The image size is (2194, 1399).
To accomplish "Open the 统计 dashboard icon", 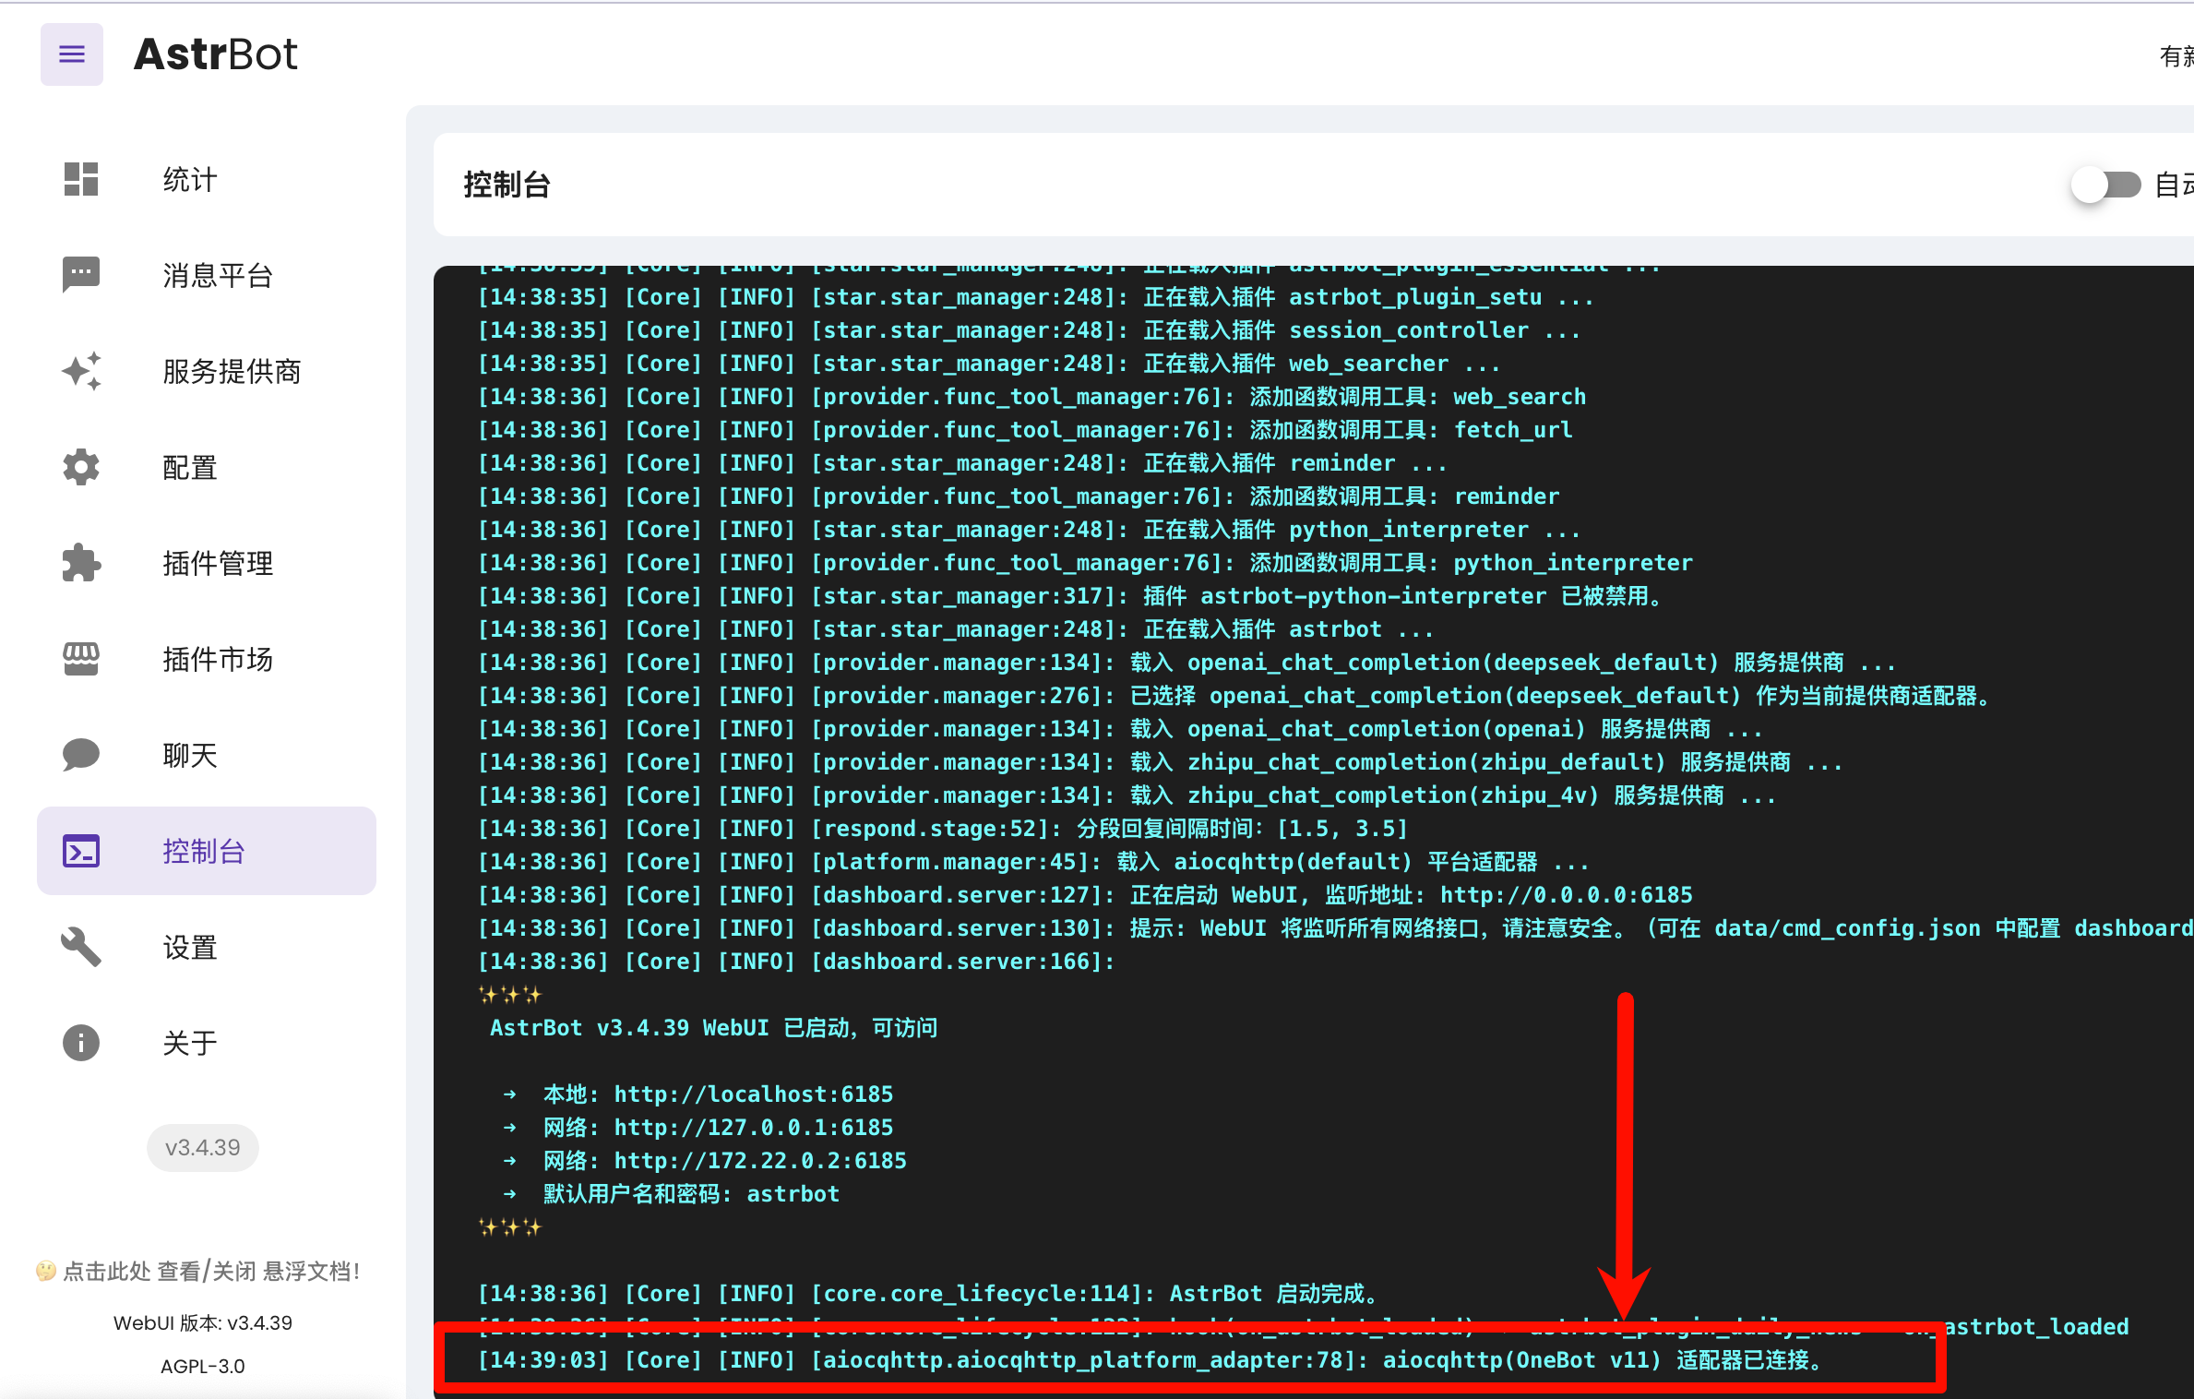I will coord(81,179).
